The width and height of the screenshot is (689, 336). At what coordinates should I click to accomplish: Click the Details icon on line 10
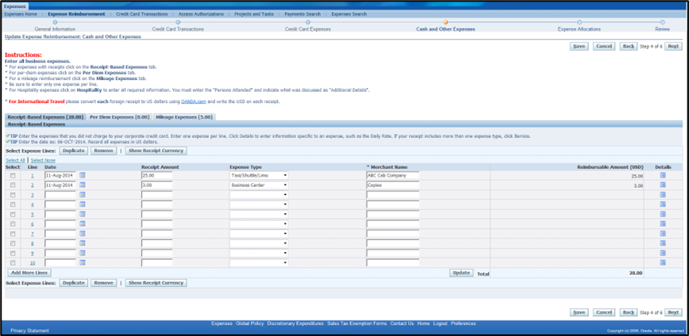(663, 262)
